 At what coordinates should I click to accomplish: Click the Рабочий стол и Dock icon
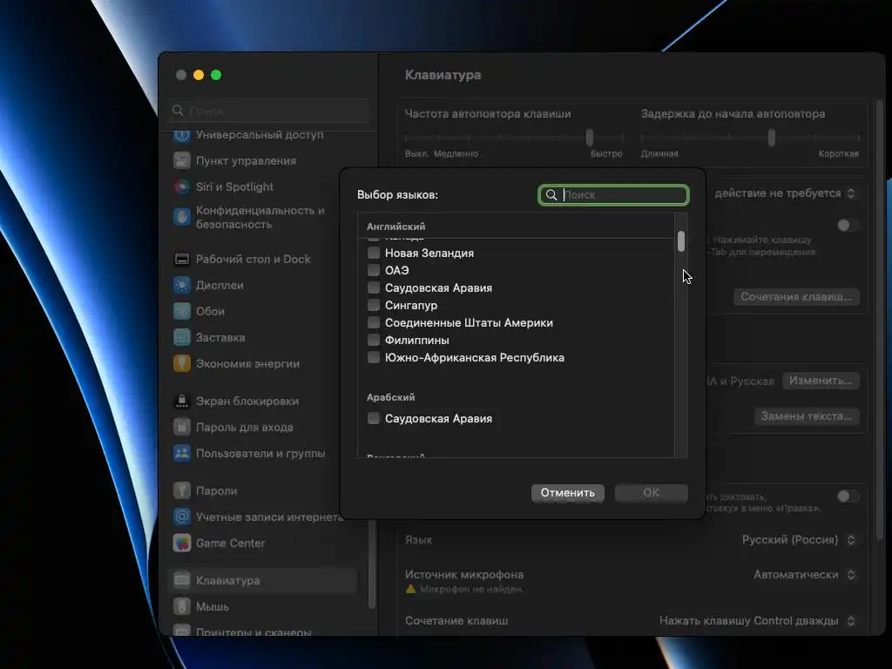click(182, 260)
